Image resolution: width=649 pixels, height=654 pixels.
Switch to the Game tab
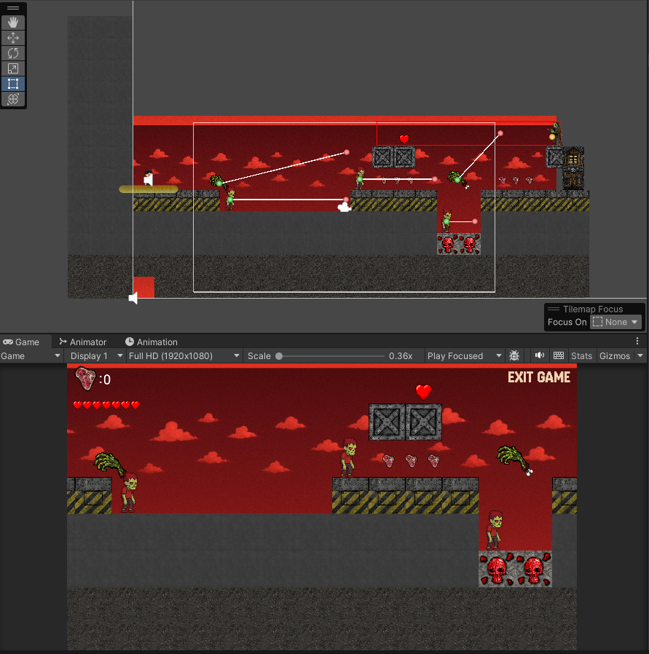(x=21, y=342)
